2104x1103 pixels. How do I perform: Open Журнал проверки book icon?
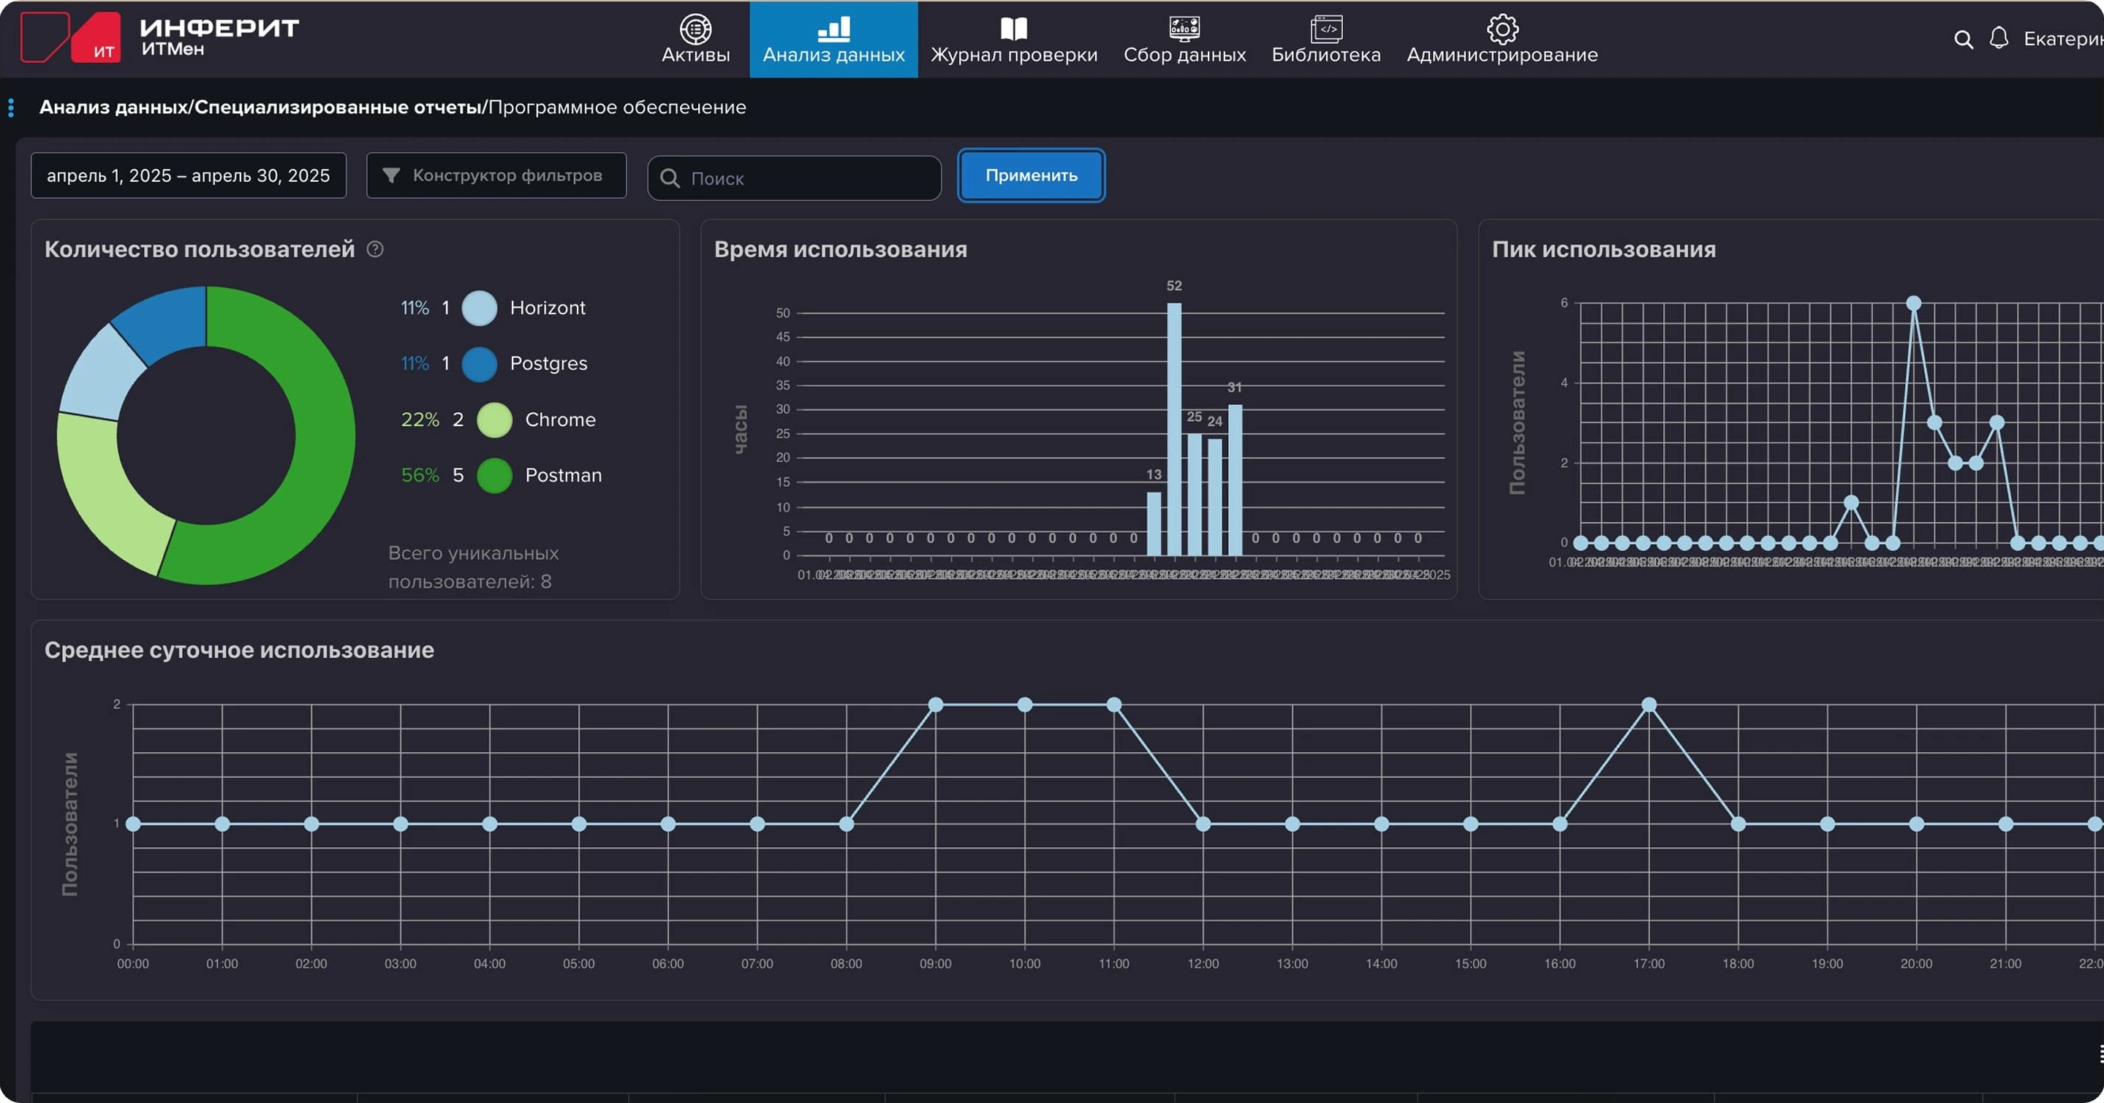[x=1013, y=29]
